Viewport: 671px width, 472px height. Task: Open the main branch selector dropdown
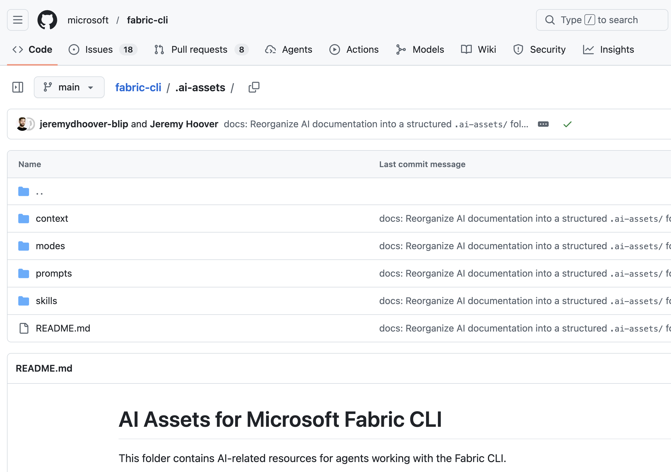coord(69,87)
